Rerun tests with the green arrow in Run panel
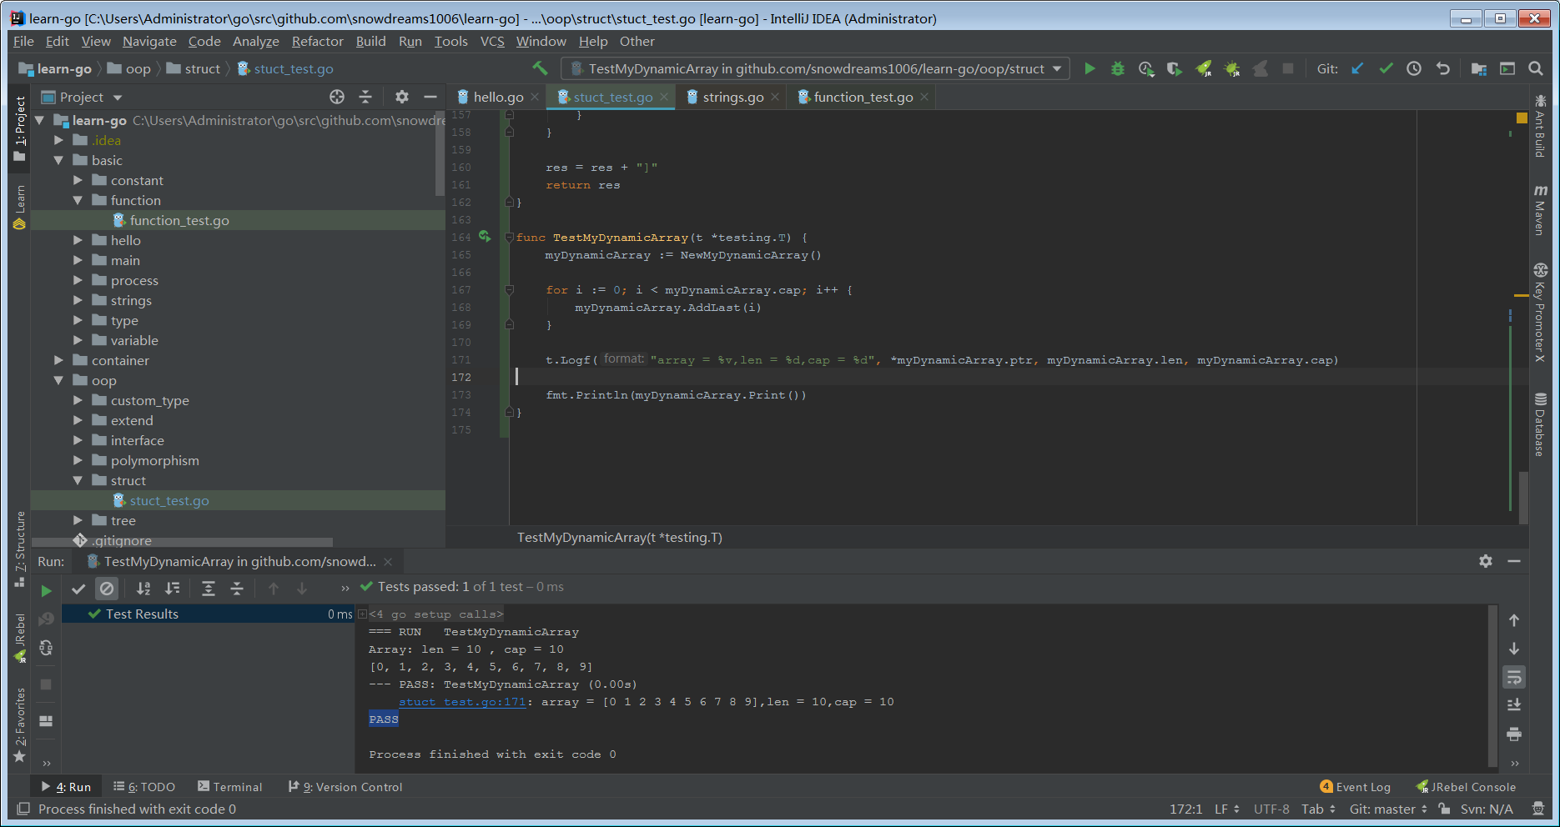This screenshot has height=827, width=1560. click(47, 589)
